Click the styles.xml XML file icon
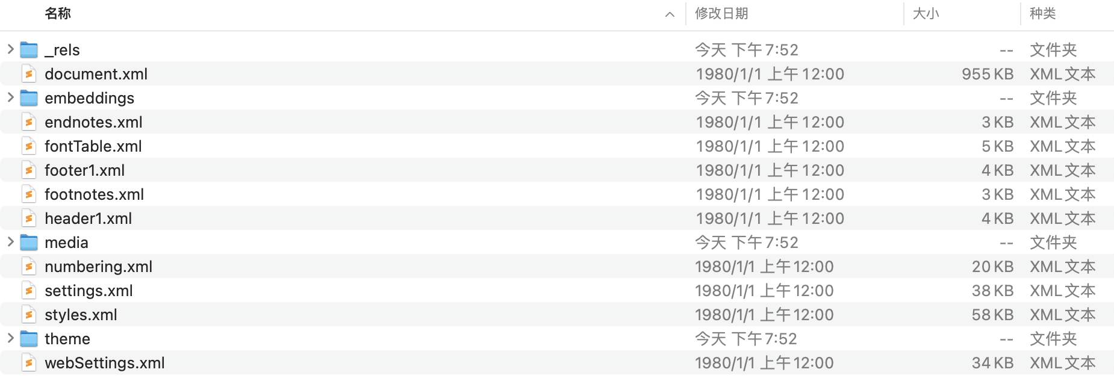This screenshot has height=390, width=1114. [29, 314]
